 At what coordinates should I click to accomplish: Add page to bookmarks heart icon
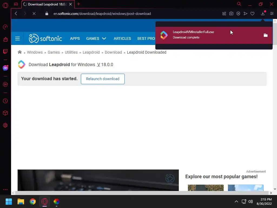[x=252, y=14]
